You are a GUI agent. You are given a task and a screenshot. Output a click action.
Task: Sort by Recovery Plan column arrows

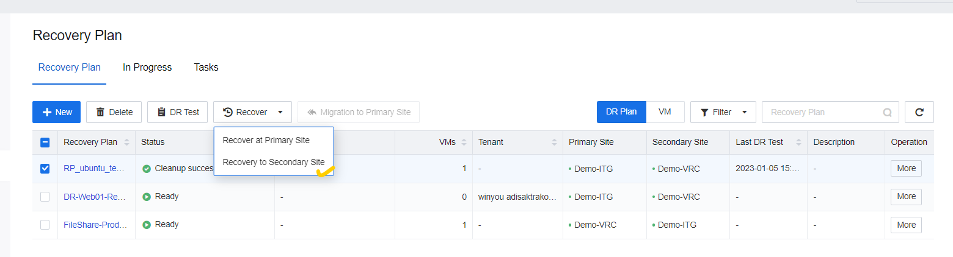tap(126, 143)
